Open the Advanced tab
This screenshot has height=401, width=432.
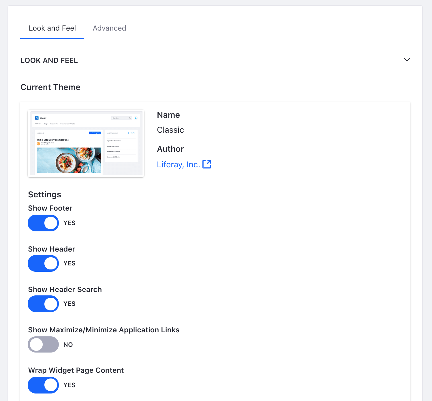[x=109, y=28]
